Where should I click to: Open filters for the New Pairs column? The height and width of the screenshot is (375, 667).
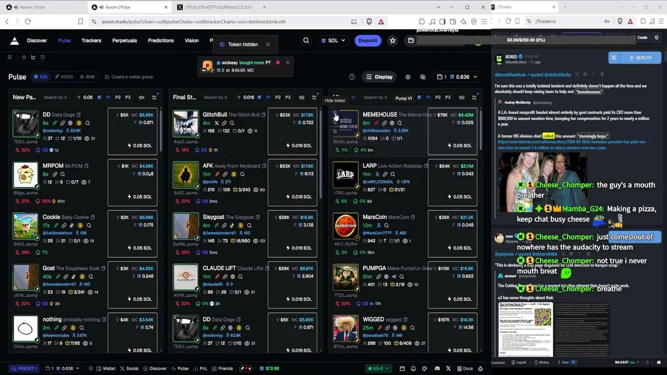(154, 97)
